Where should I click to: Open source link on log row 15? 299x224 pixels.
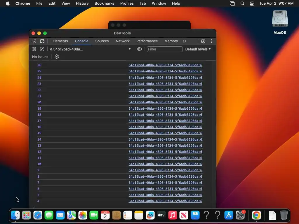pos(165,133)
